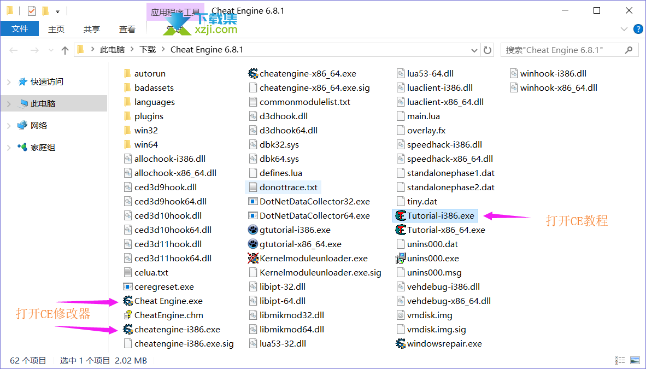The width and height of the screenshot is (646, 369).
Task: Select CheatEngine.chm help file icon
Action: click(x=128, y=315)
